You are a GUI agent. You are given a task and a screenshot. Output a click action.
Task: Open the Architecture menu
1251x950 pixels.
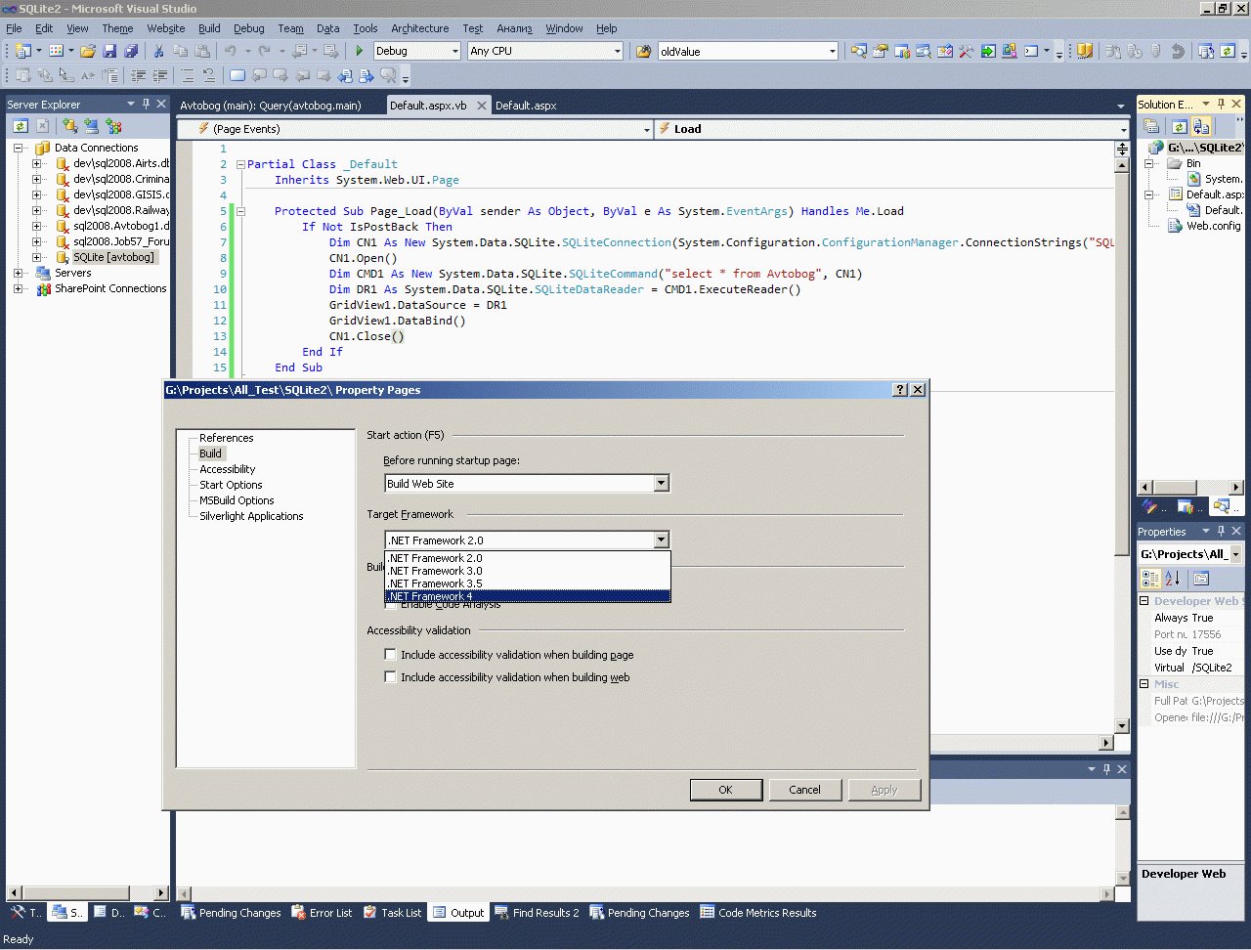(419, 28)
